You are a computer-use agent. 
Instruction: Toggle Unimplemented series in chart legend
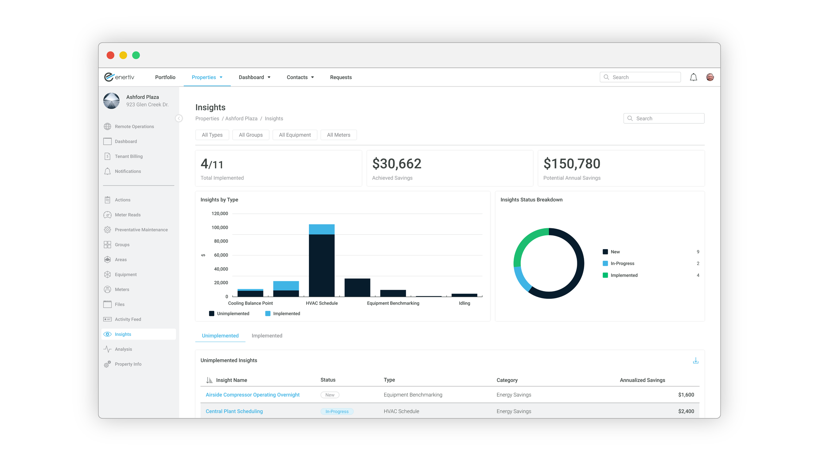pos(229,314)
